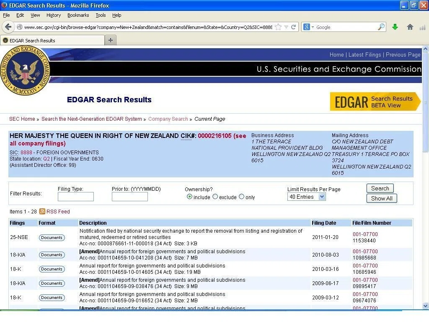Click the Prior to date input field
This screenshot has height=322, width=429.
130,197
